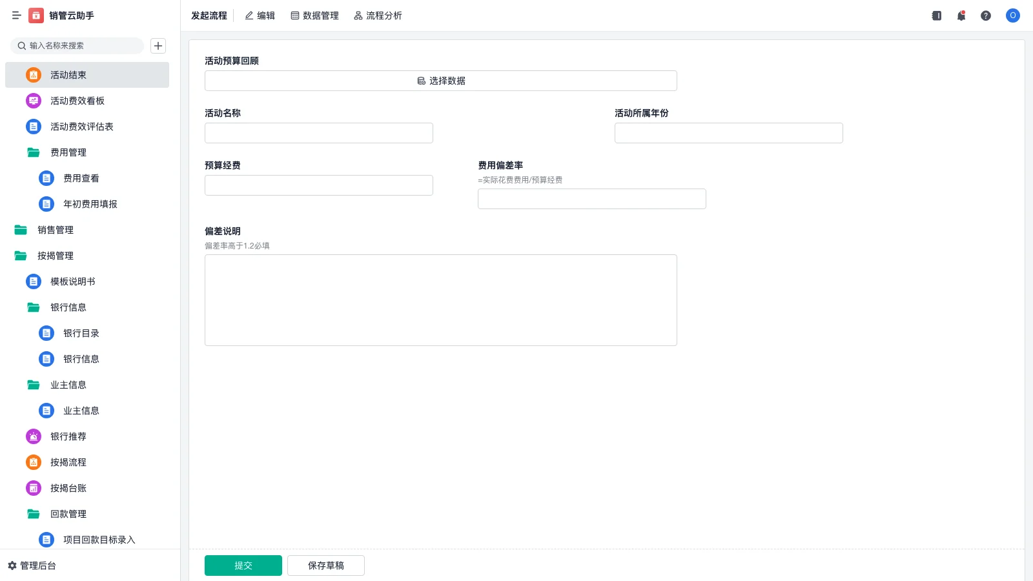Viewport: 1033px width, 581px height.
Task: Select the 银行推荐 item in sidebar
Action: (68, 436)
